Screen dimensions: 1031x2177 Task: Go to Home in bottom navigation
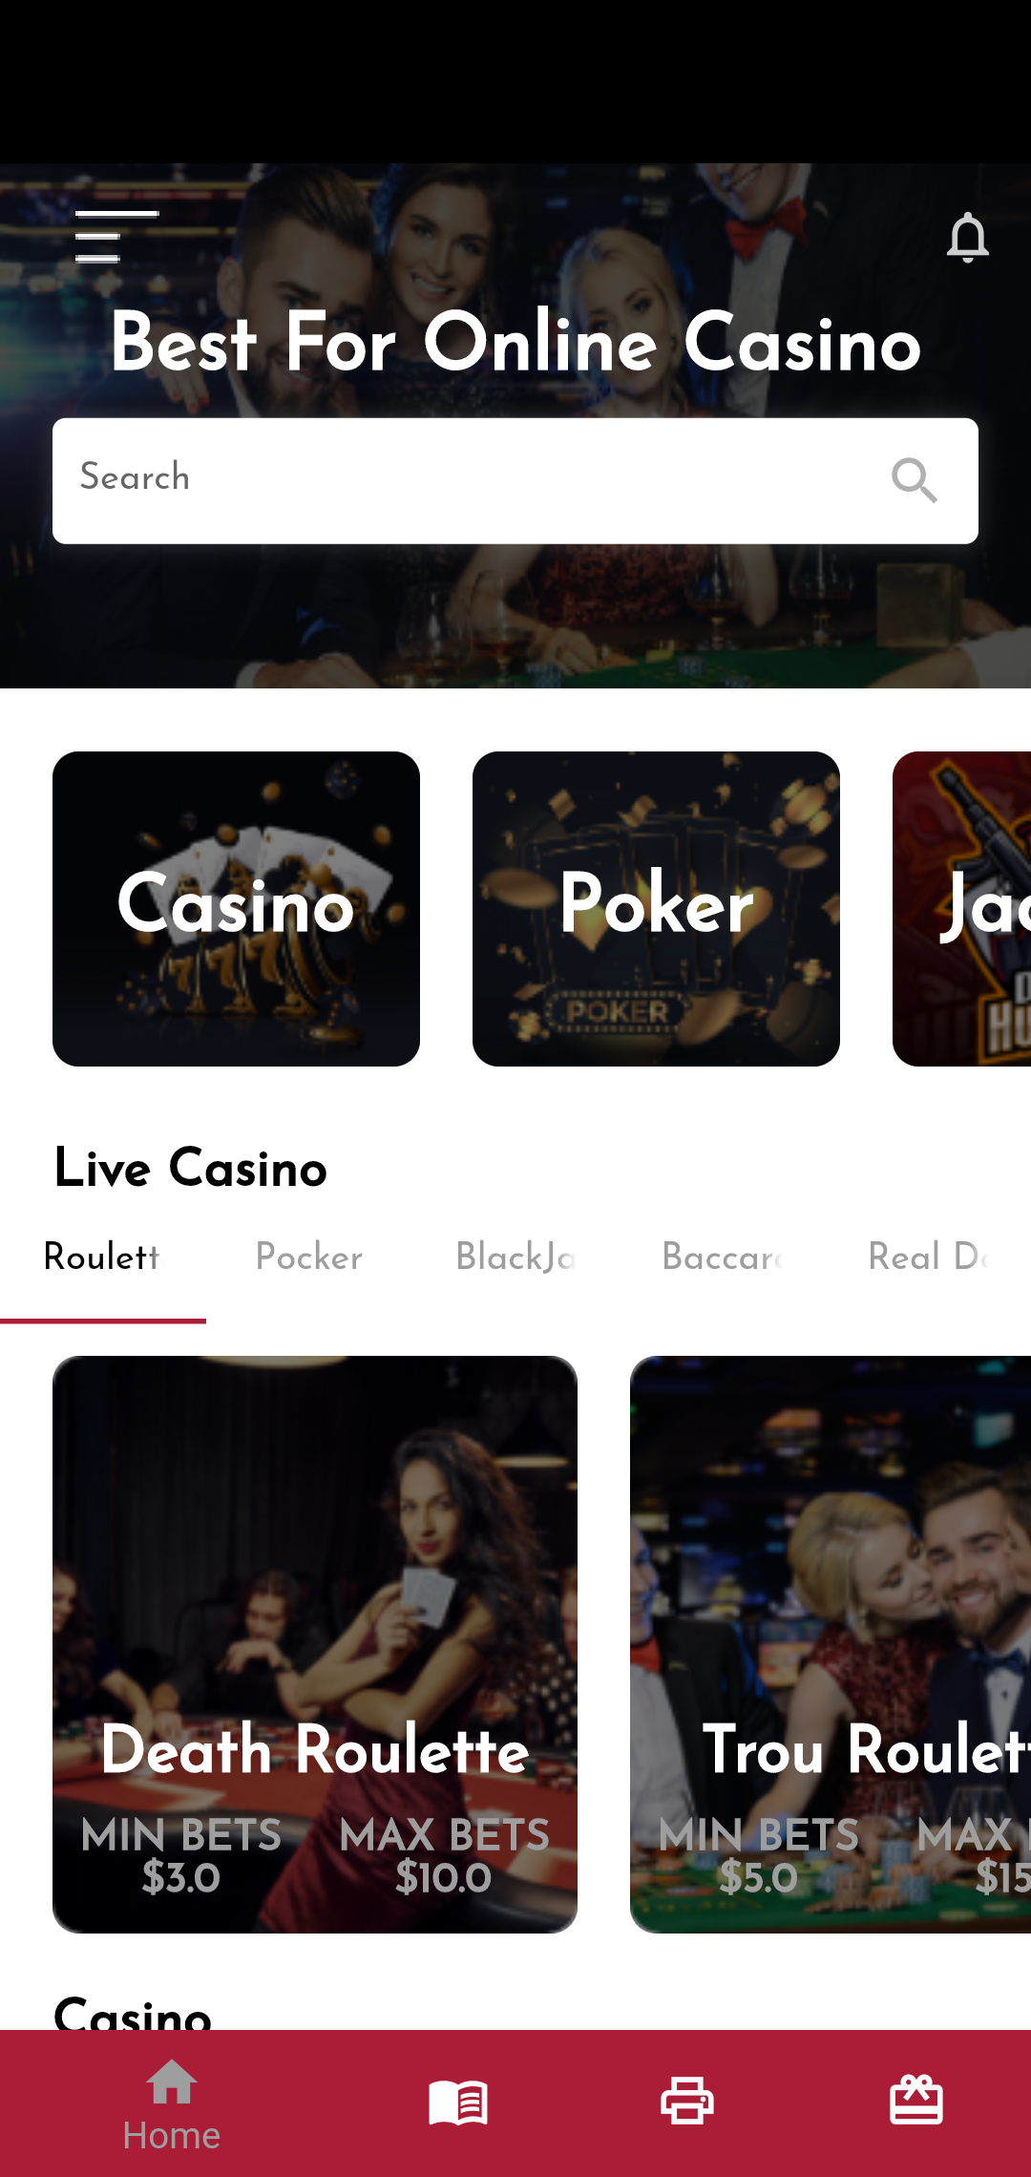tap(172, 2103)
